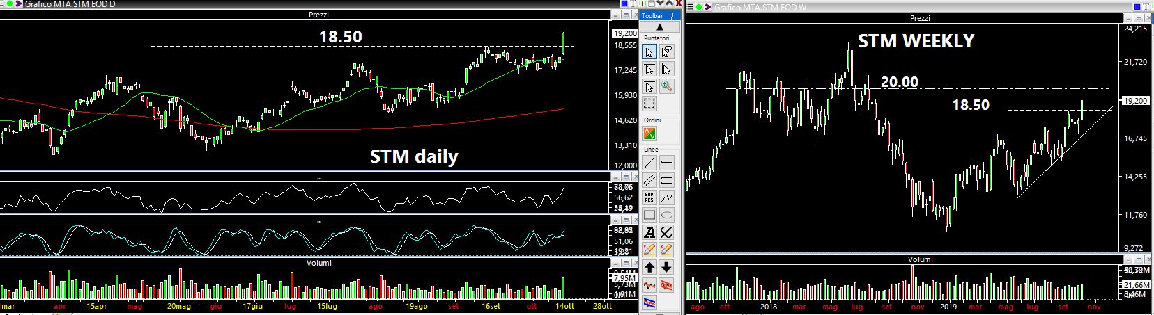Click the '14ott' date label on the daily axis
The width and height of the screenshot is (1154, 315).
click(x=564, y=306)
